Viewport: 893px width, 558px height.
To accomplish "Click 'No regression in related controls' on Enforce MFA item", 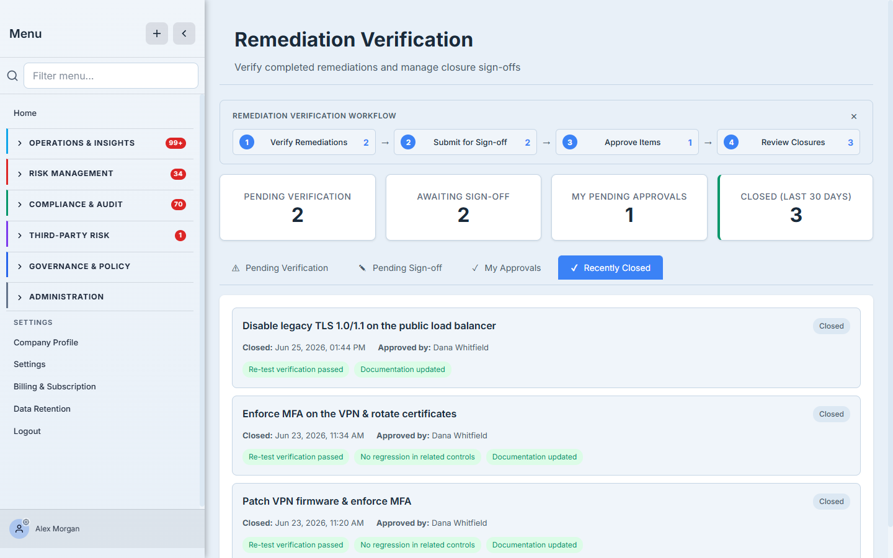I will [417, 457].
